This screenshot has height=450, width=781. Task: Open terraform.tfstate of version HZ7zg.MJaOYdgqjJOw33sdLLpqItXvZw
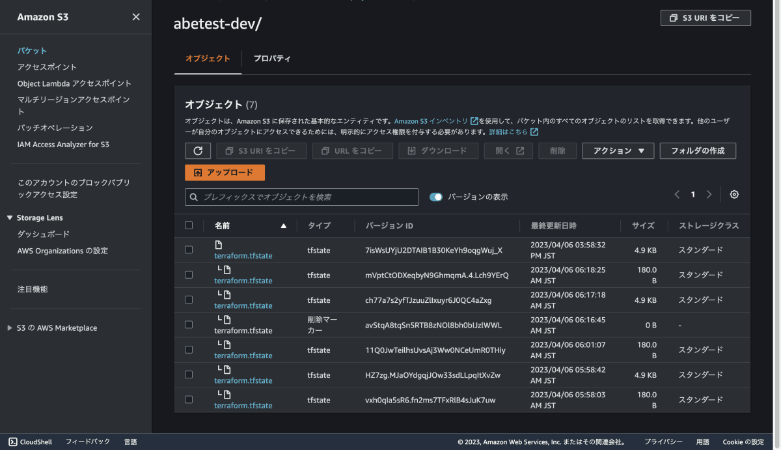243,380
